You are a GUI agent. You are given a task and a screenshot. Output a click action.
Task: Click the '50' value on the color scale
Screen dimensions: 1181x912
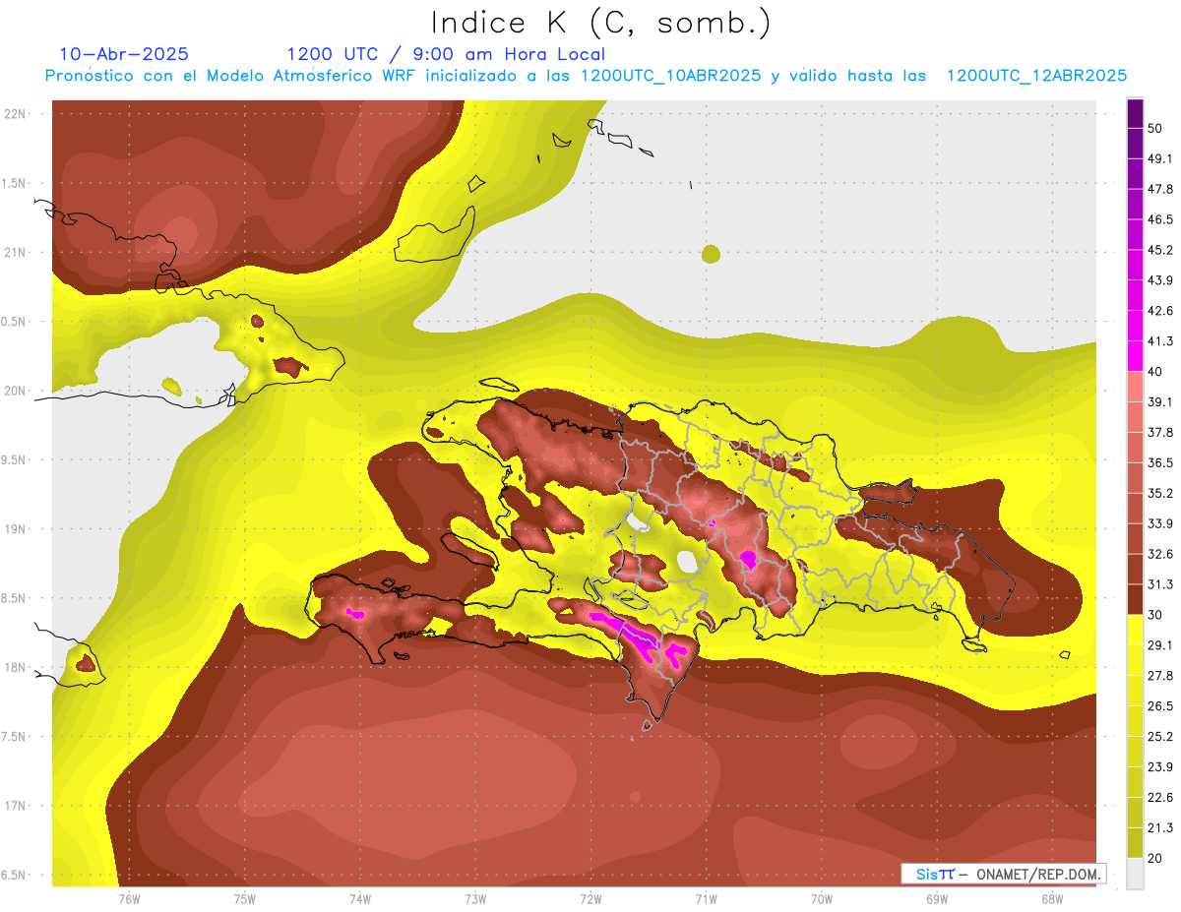(x=1156, y=128)
